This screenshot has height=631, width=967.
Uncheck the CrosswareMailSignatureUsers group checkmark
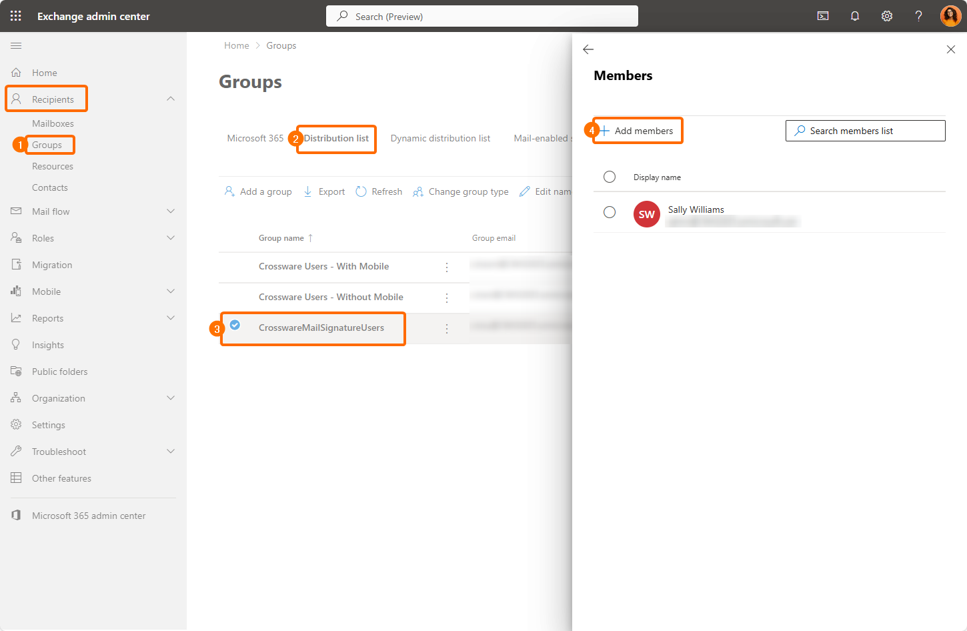(235, 325)
